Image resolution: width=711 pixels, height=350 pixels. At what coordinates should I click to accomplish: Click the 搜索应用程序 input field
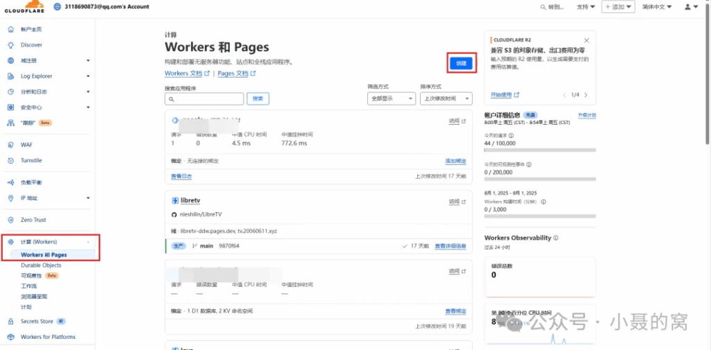(x=204, y=98)
